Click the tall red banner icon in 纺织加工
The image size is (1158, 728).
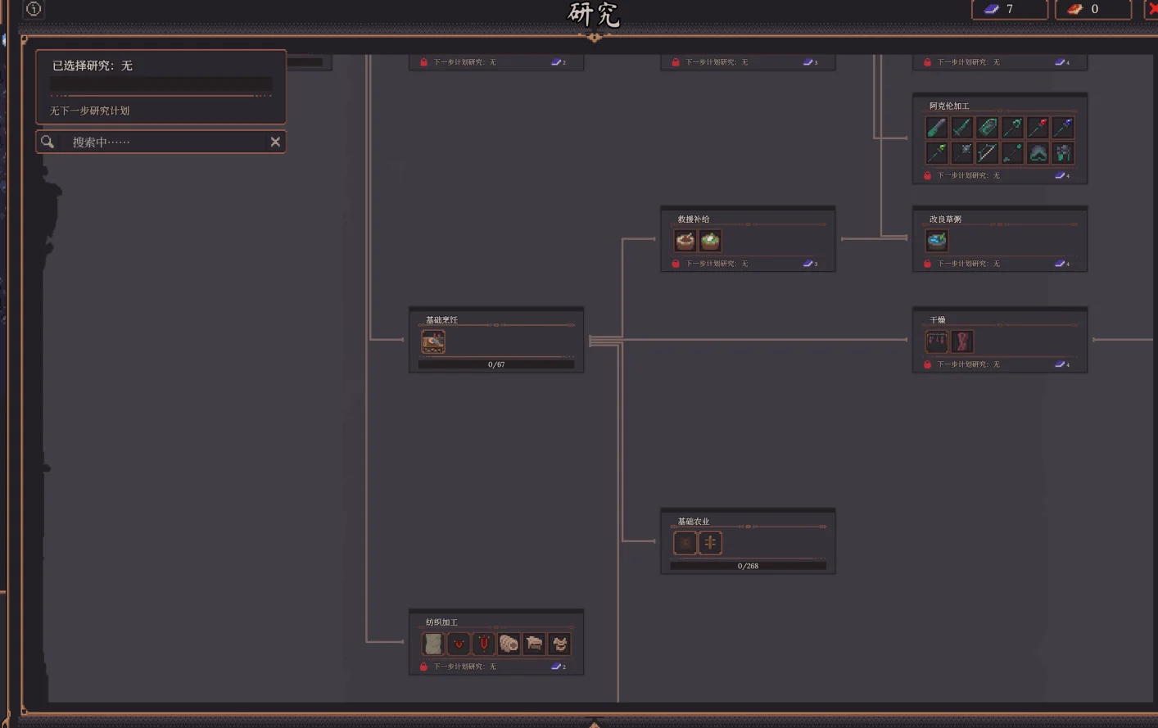[x=484, y=644]
